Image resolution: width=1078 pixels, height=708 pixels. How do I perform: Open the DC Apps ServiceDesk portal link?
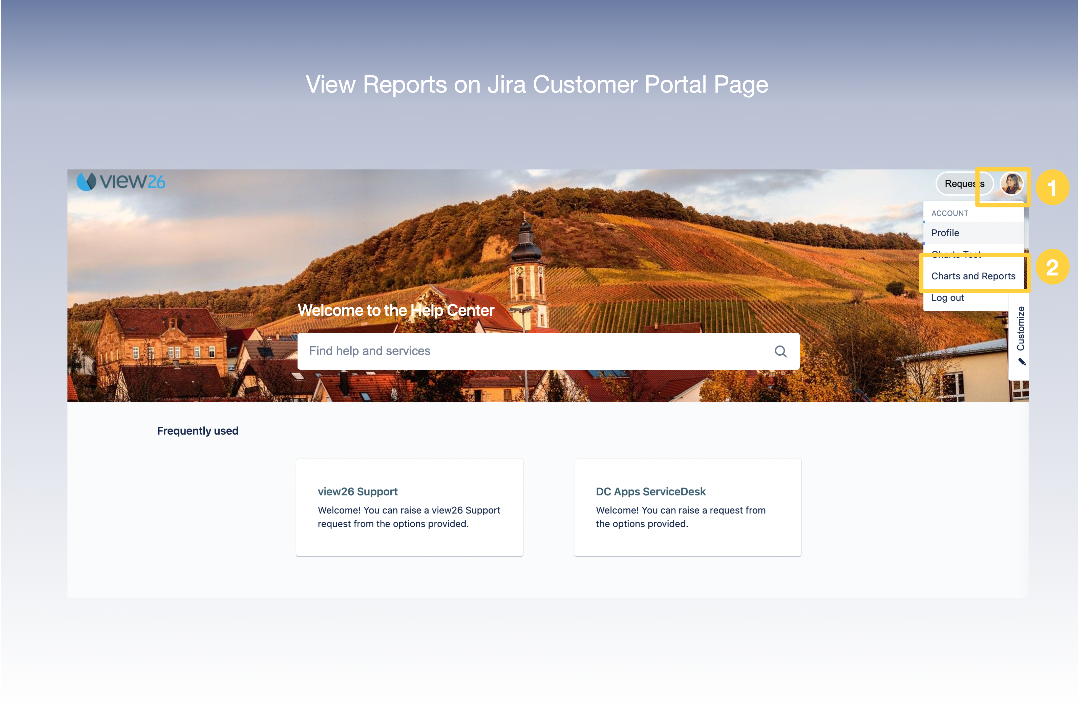point(650,491)
